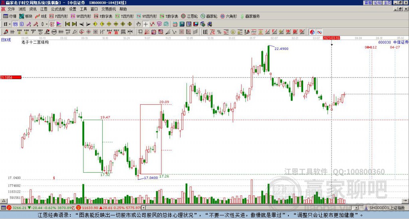409x219 pixels.
Task: Open the T四方形 time square
Action: 125,16
